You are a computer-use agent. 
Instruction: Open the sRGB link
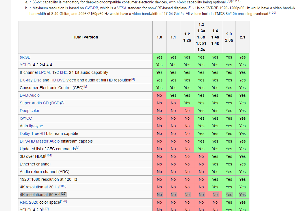click(25, 57)
